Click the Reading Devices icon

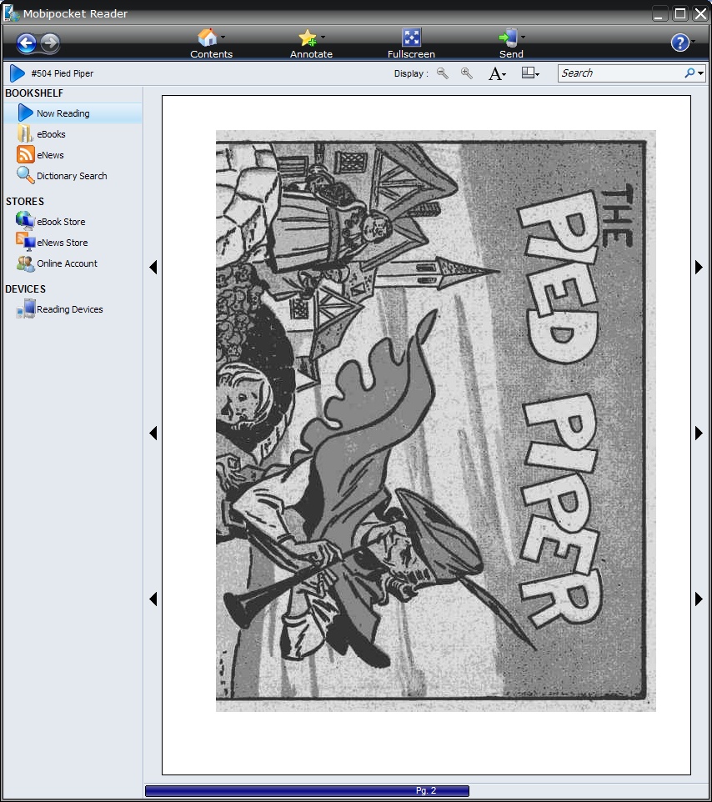[26, 309]
